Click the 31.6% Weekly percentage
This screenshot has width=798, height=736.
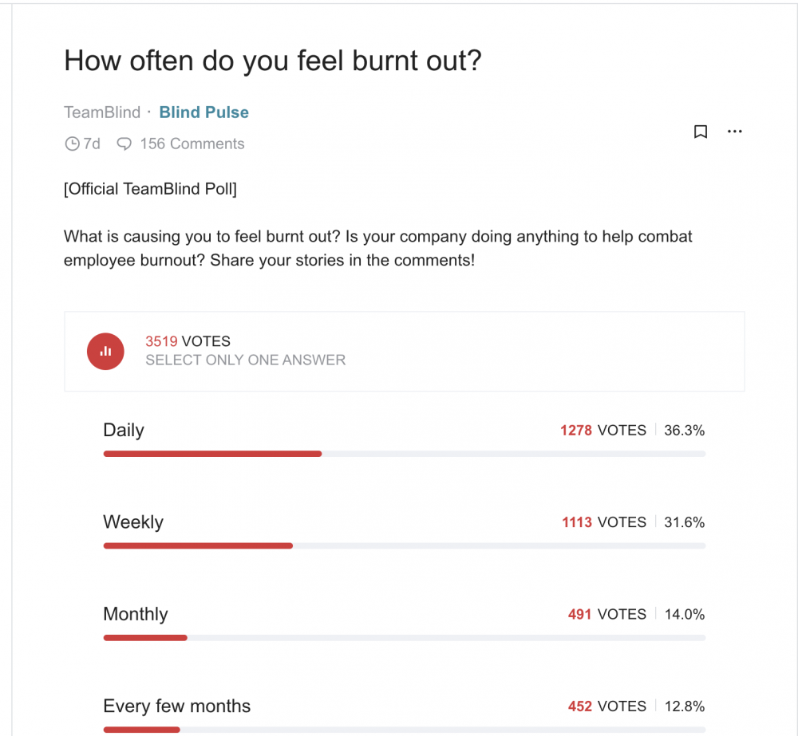point(685,522)
